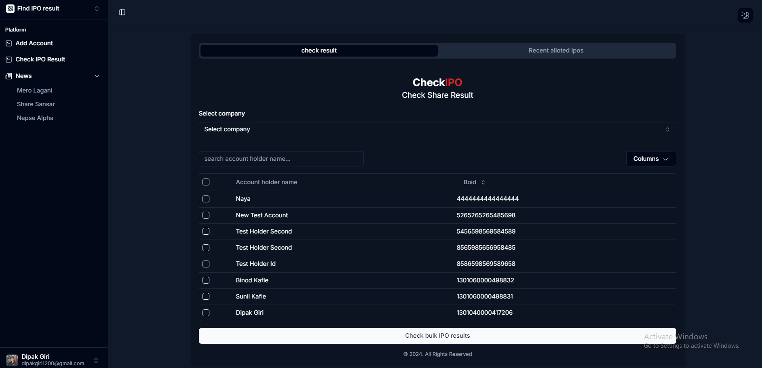762x368 pixels.
Task: Select the Sunil Kafle checkbox
Action: tap(206, 297)
